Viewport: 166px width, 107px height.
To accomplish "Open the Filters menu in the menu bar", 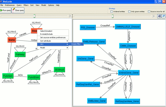I will (26, 5).
